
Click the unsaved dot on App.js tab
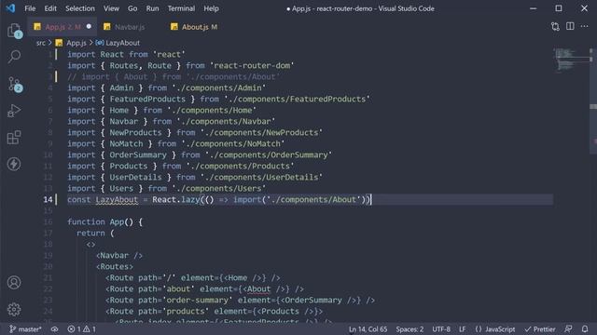[x=89, y=27]
